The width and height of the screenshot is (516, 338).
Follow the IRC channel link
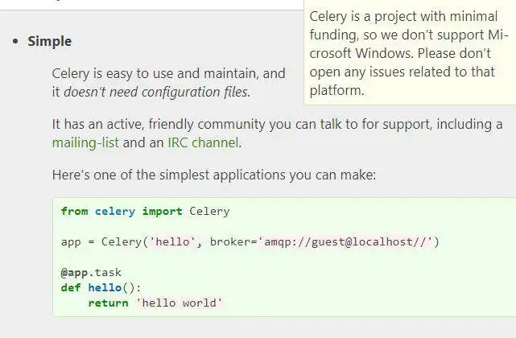click(203, 143)
